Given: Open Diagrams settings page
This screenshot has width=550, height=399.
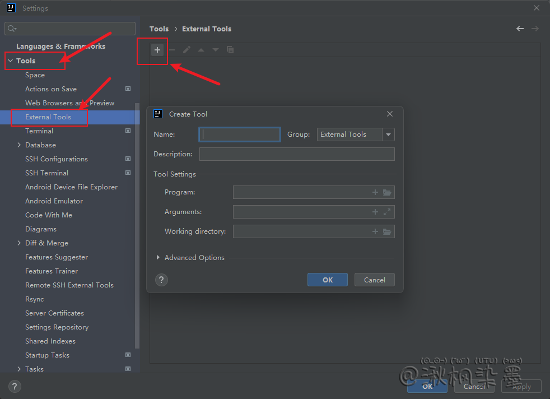Looking at the screenshot, I should click(x=41, y=229).
